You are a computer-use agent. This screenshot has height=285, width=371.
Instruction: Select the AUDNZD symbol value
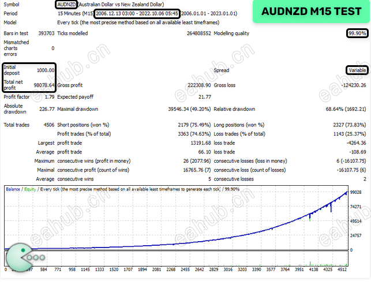[x=66, y=5]
